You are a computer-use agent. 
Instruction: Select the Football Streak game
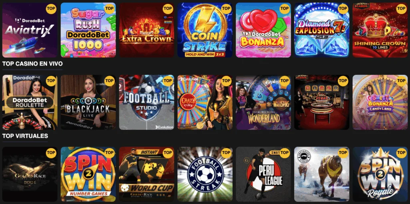(x=205, y=174)
